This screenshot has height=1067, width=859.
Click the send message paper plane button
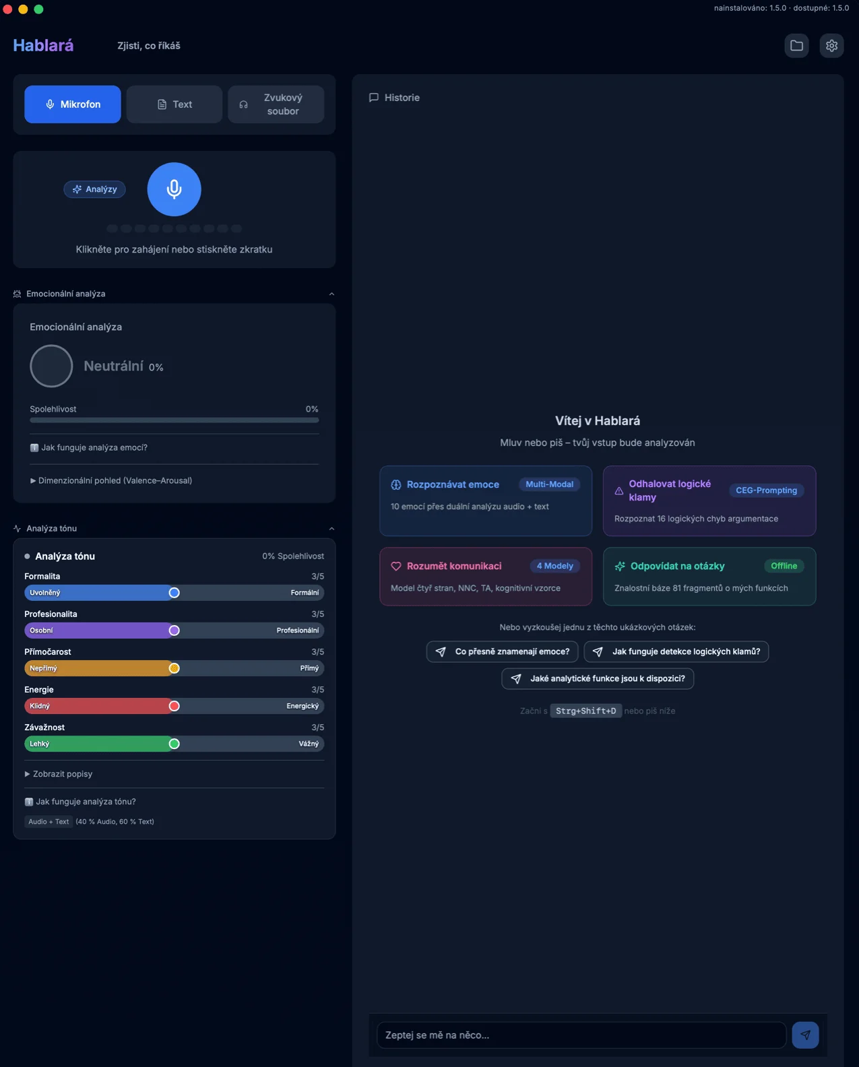805,1035
